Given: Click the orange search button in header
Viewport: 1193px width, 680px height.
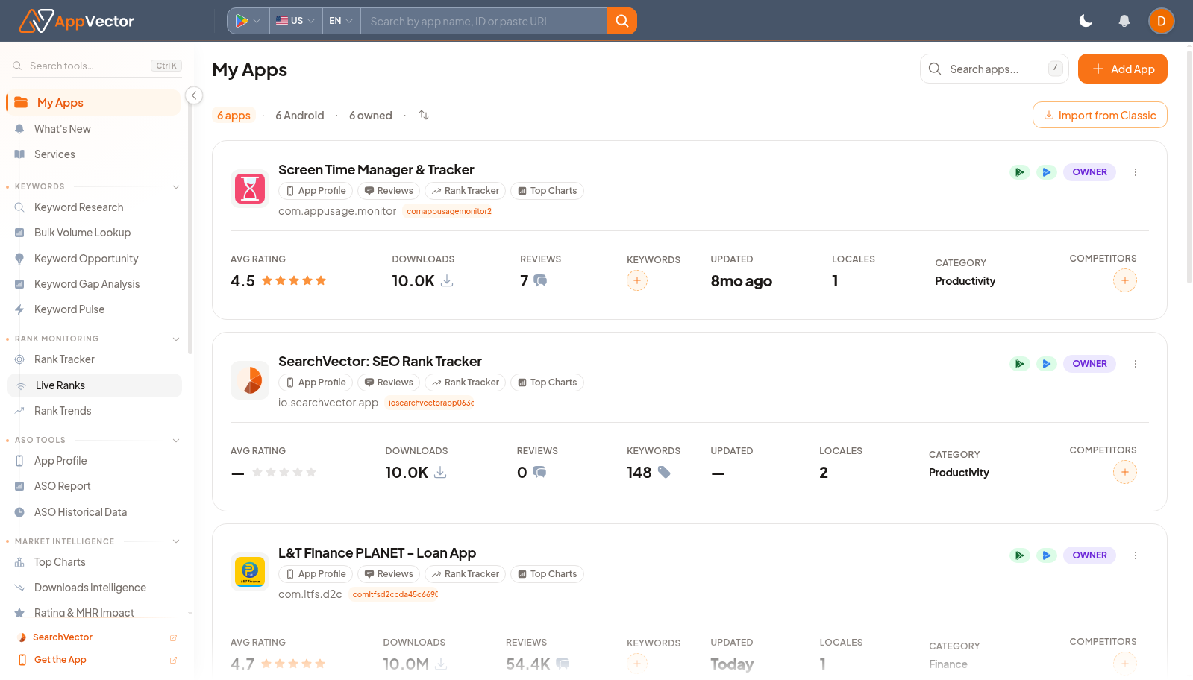Looking at the screenshot, I should pos(621,21).
